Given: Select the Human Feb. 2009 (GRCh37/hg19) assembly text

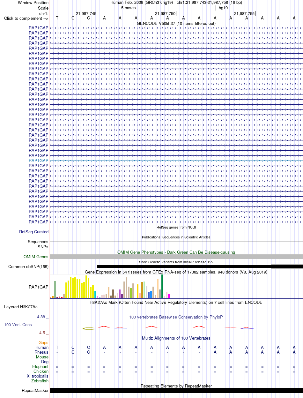Looking at the screenshot, I should pos(142,3).
